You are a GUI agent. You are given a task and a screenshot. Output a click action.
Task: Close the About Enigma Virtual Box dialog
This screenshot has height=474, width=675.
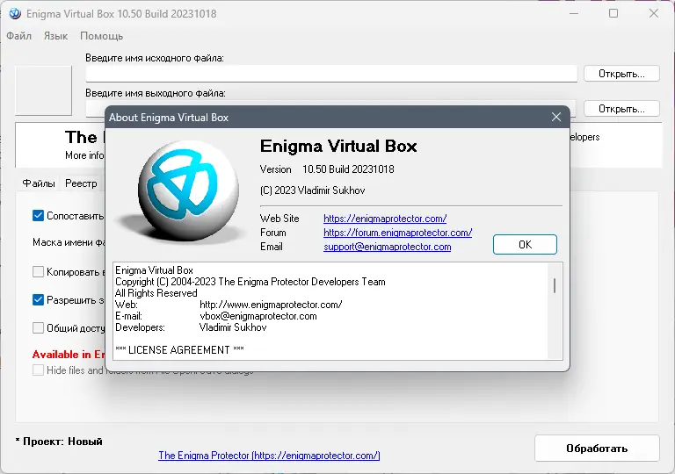(556, 117)
